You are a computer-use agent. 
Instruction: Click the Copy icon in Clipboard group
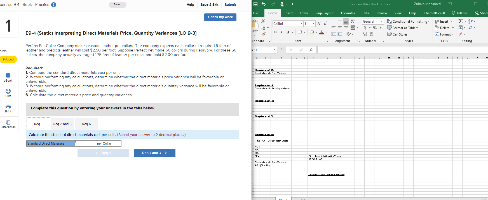[x=263, y=28]
